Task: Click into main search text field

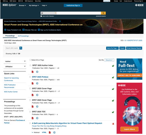Action: tap(79, 13)
